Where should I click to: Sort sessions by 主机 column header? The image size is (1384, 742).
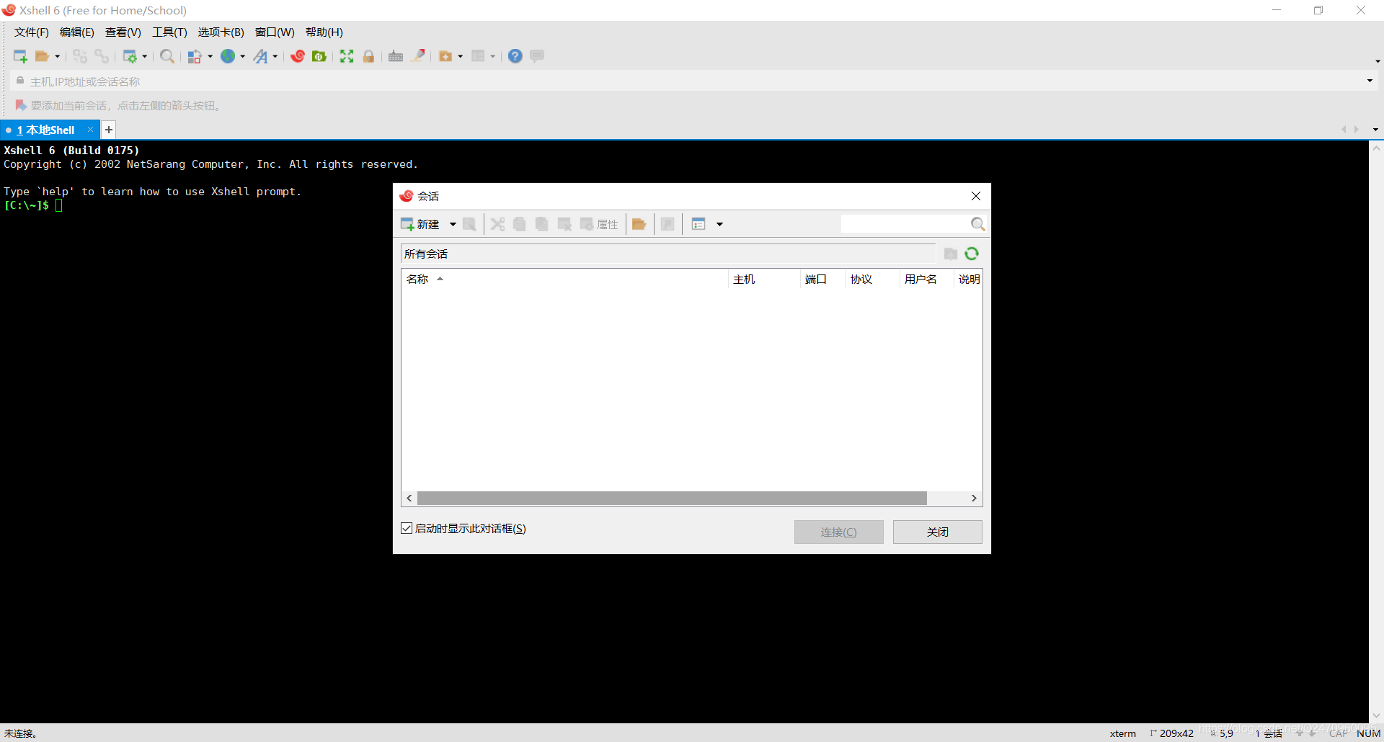763,279
